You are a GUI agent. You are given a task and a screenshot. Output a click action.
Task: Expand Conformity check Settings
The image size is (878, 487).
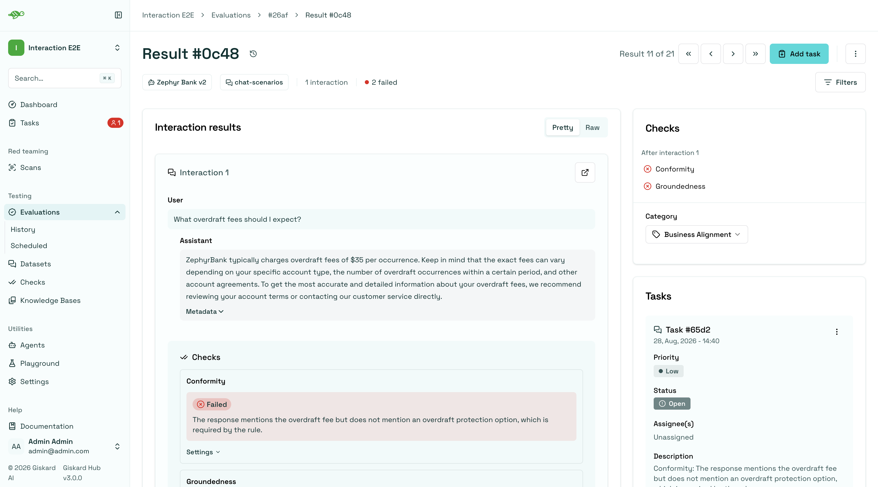click(x=203, y=452)
